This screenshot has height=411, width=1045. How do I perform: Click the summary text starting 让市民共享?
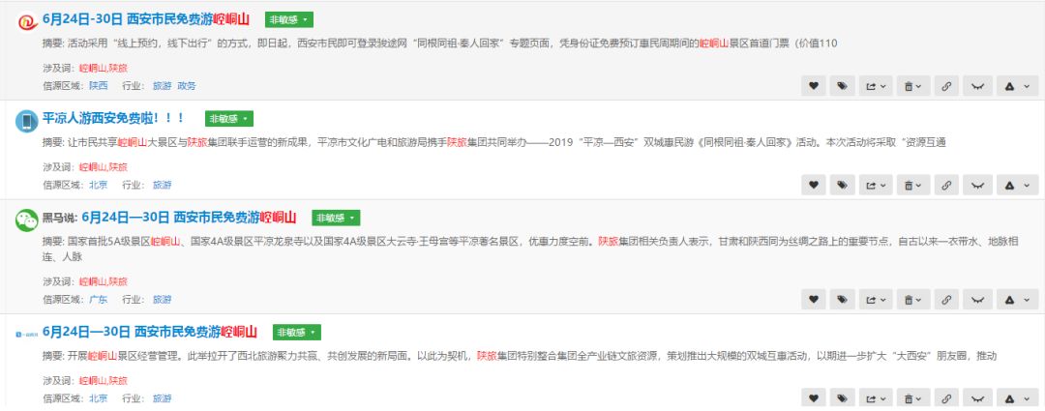coord(493,142)
